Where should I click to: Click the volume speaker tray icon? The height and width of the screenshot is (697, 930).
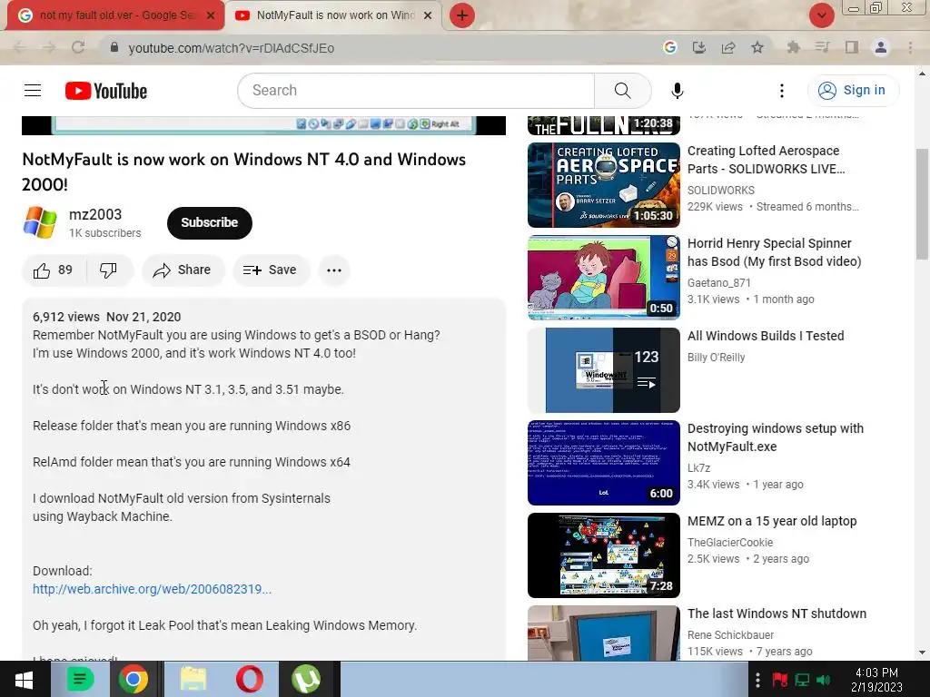click(824, 680)
